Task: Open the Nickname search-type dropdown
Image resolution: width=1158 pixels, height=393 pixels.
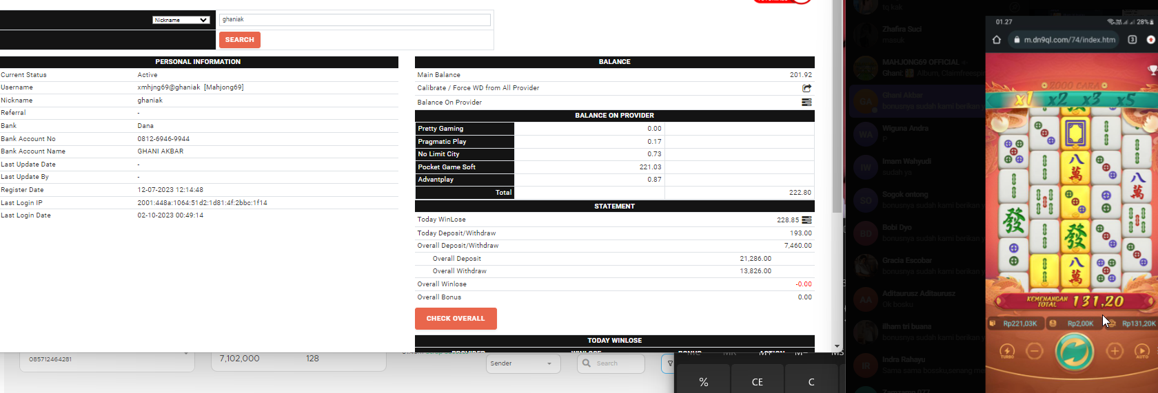Action: [181, 20]
